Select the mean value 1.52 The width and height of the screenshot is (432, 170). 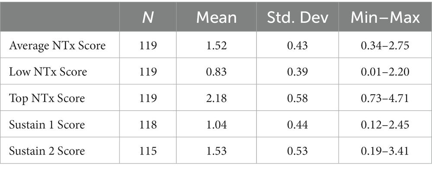point(216,46)
